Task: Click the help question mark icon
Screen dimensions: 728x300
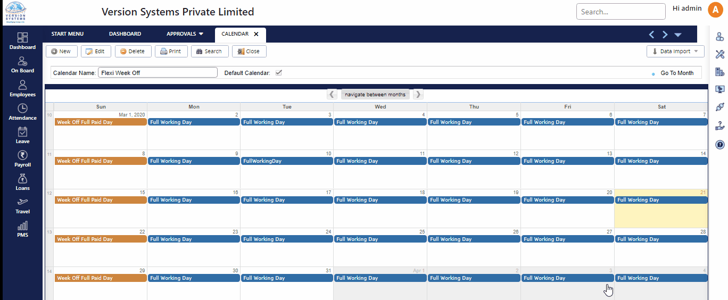Action: [719, 144]
